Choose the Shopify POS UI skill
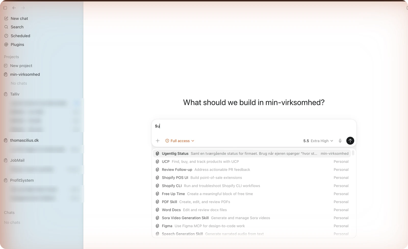This screenshot has width=408, height=249. [x=252, y=178]
